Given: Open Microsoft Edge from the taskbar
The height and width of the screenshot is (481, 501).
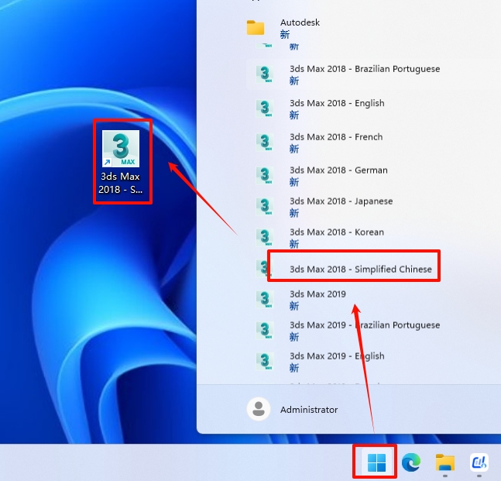Looking at the screenshot, I should pyautogui.click(x=410, y=463).
